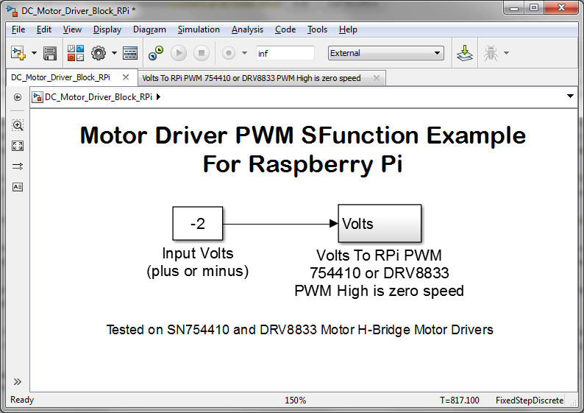Screen dimensions: 584x413
Task: Select the -2 constant block
Action: click(x=197, y=224)
